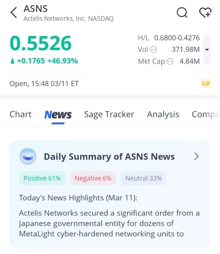
Task: Expand quote details dropdown arrow
Action: [x=207, y=49]
